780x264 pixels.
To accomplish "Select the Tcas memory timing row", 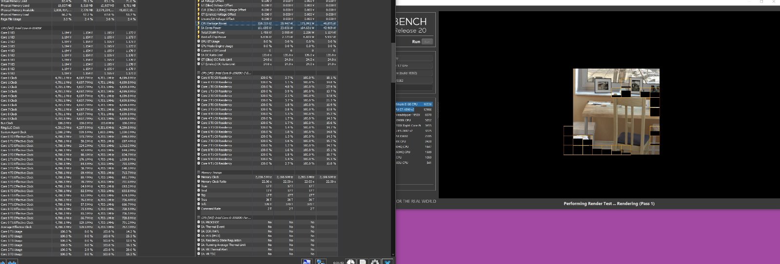I will (267, 186).
